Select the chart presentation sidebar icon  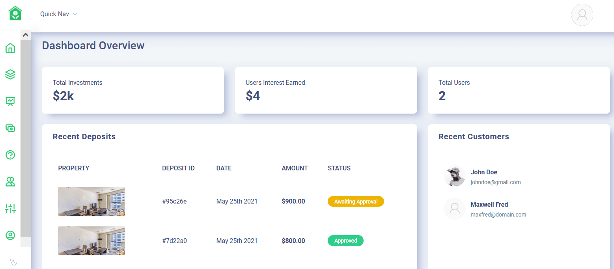point(10,101)
